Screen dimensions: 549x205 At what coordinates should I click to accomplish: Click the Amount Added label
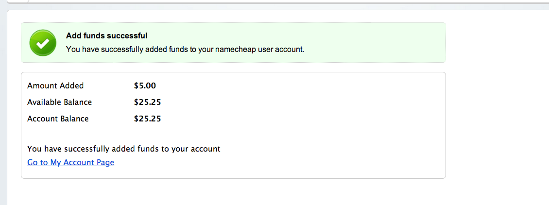(x=55, y=85)
